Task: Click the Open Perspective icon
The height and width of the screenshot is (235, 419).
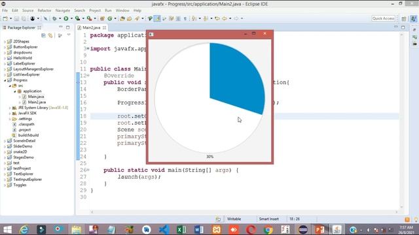Action: click(x=404, y=19)
